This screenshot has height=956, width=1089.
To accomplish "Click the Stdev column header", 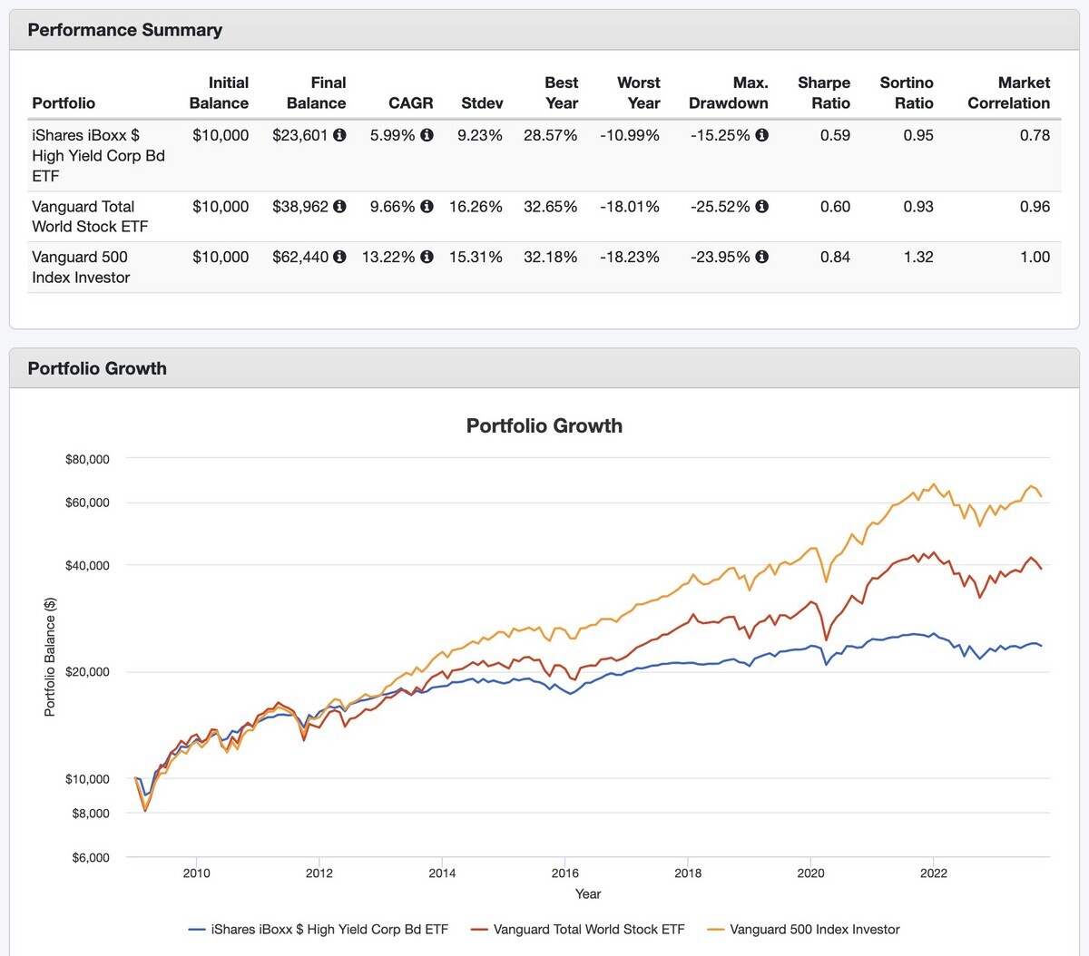I will [x=482, y=103].
